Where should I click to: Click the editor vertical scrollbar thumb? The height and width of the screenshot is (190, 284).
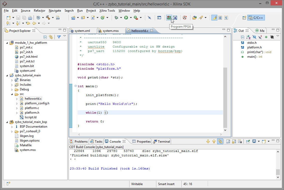225,97
